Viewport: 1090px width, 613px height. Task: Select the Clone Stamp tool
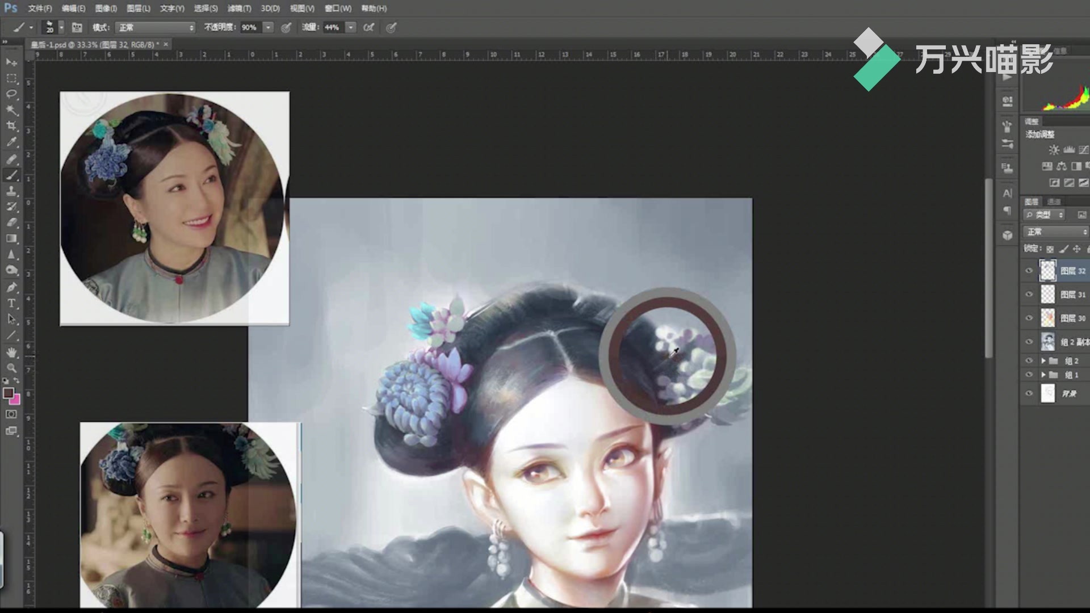coord(11,191)
